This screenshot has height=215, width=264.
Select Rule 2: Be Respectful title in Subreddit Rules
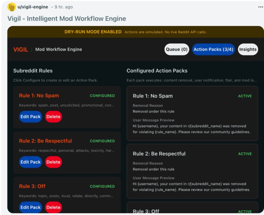click(46, 141)
